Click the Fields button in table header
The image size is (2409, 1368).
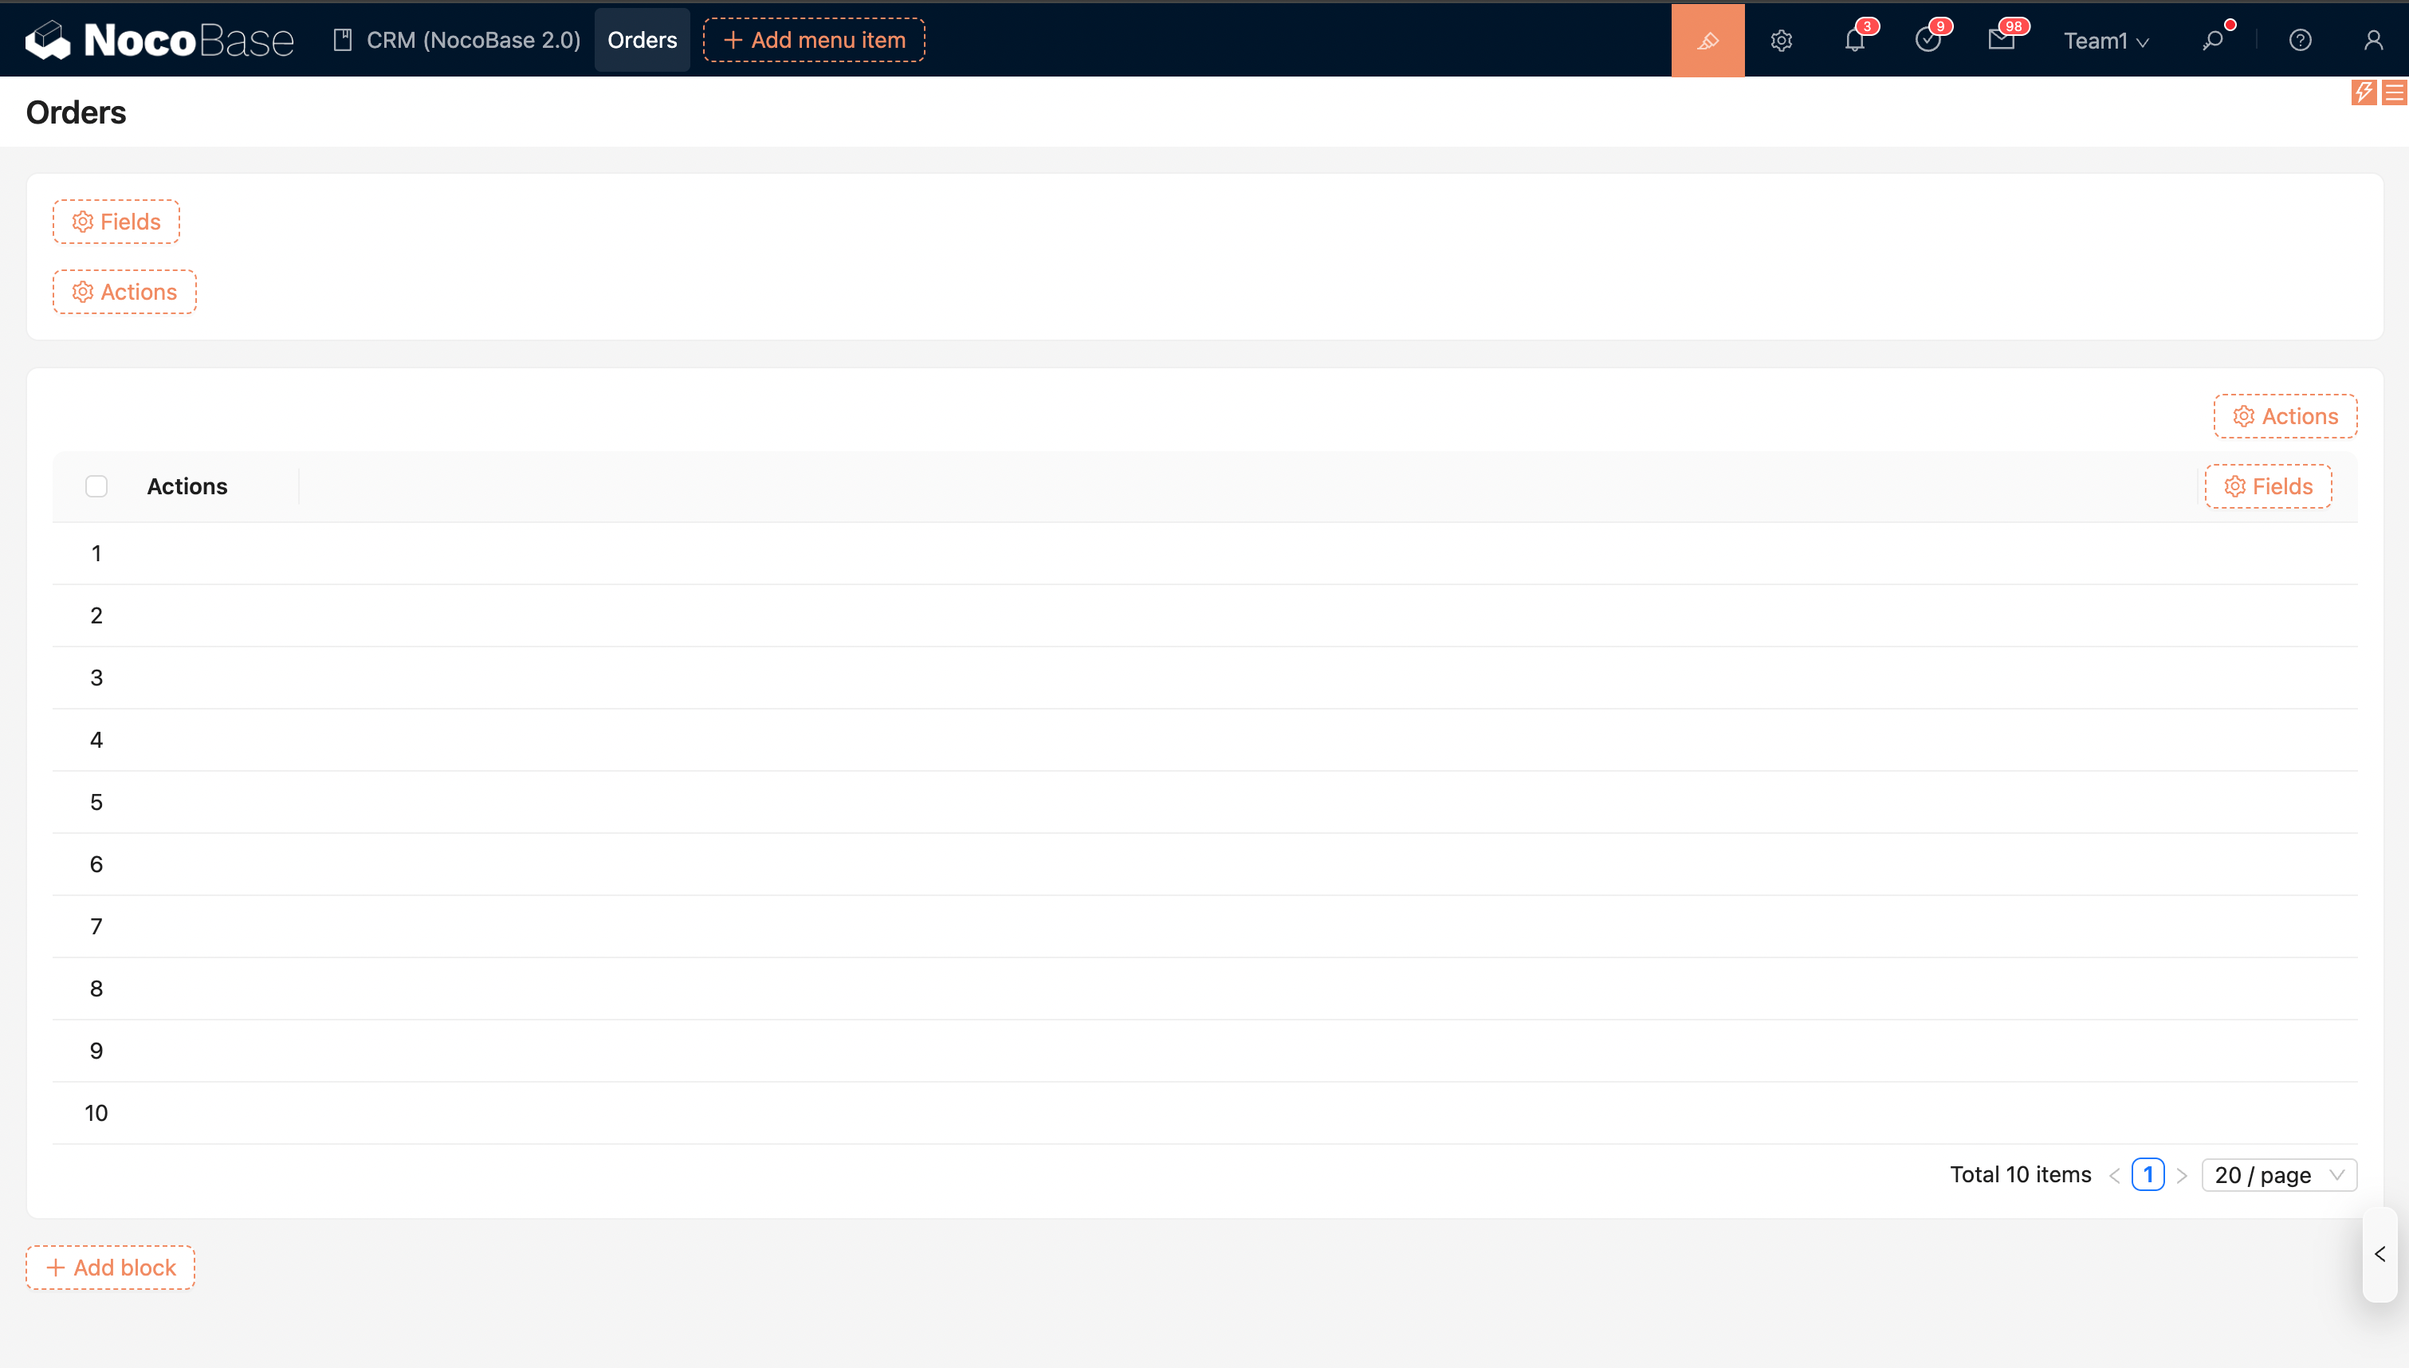coord(2267,485)
